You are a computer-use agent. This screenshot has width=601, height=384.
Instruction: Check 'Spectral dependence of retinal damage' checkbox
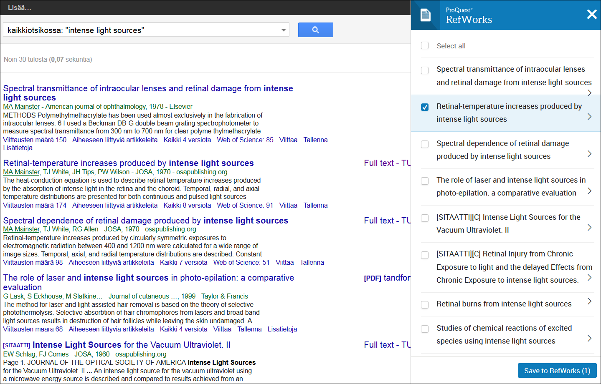click(x=425, y=144)
